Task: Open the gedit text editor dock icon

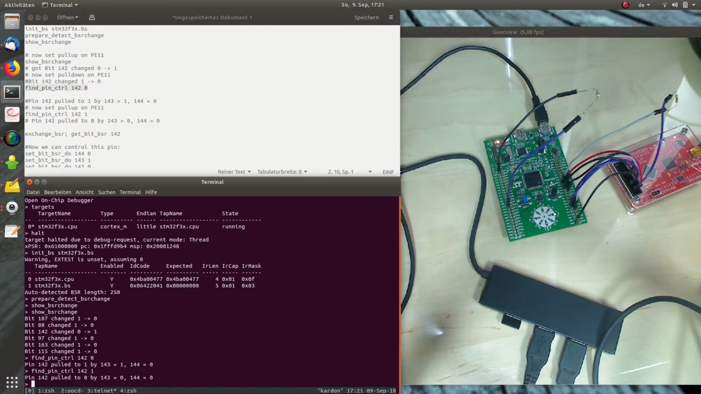Action: pyautogui.click(x=12, y=231)
